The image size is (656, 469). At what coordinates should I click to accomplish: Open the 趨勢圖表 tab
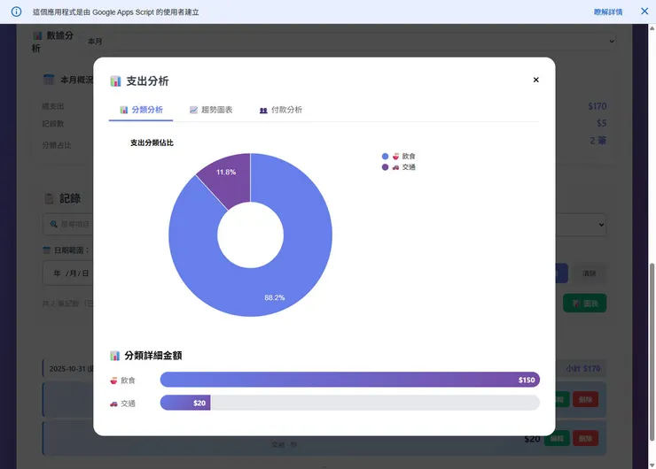(x=211, y=110)
